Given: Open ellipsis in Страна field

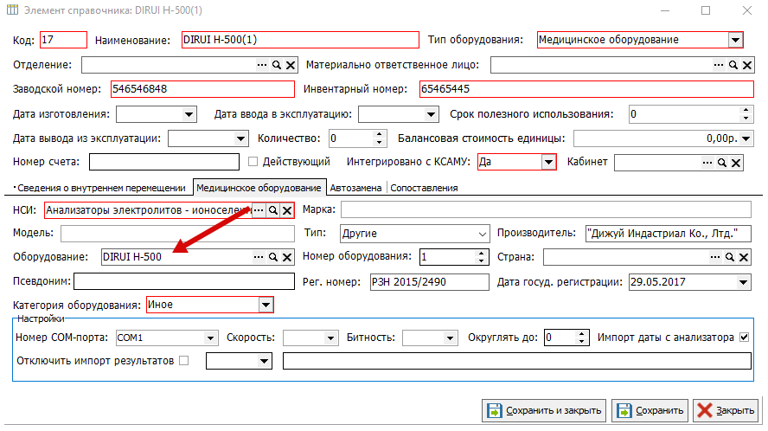Looking at the screenshot, I should point(715,256).
